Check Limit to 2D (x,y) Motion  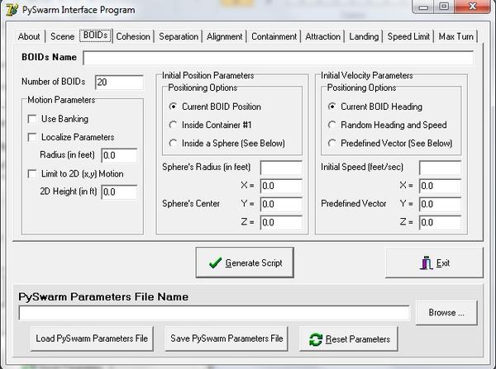pos(32,174)
